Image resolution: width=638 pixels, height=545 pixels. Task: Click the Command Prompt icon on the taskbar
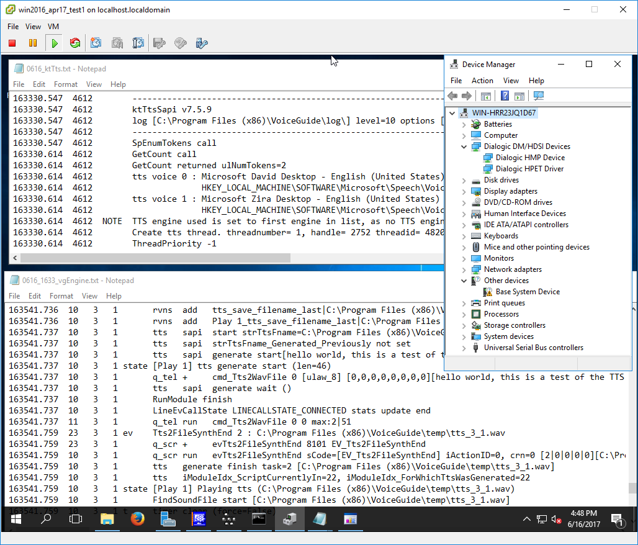pyautogui.click(x=259, y=519)
